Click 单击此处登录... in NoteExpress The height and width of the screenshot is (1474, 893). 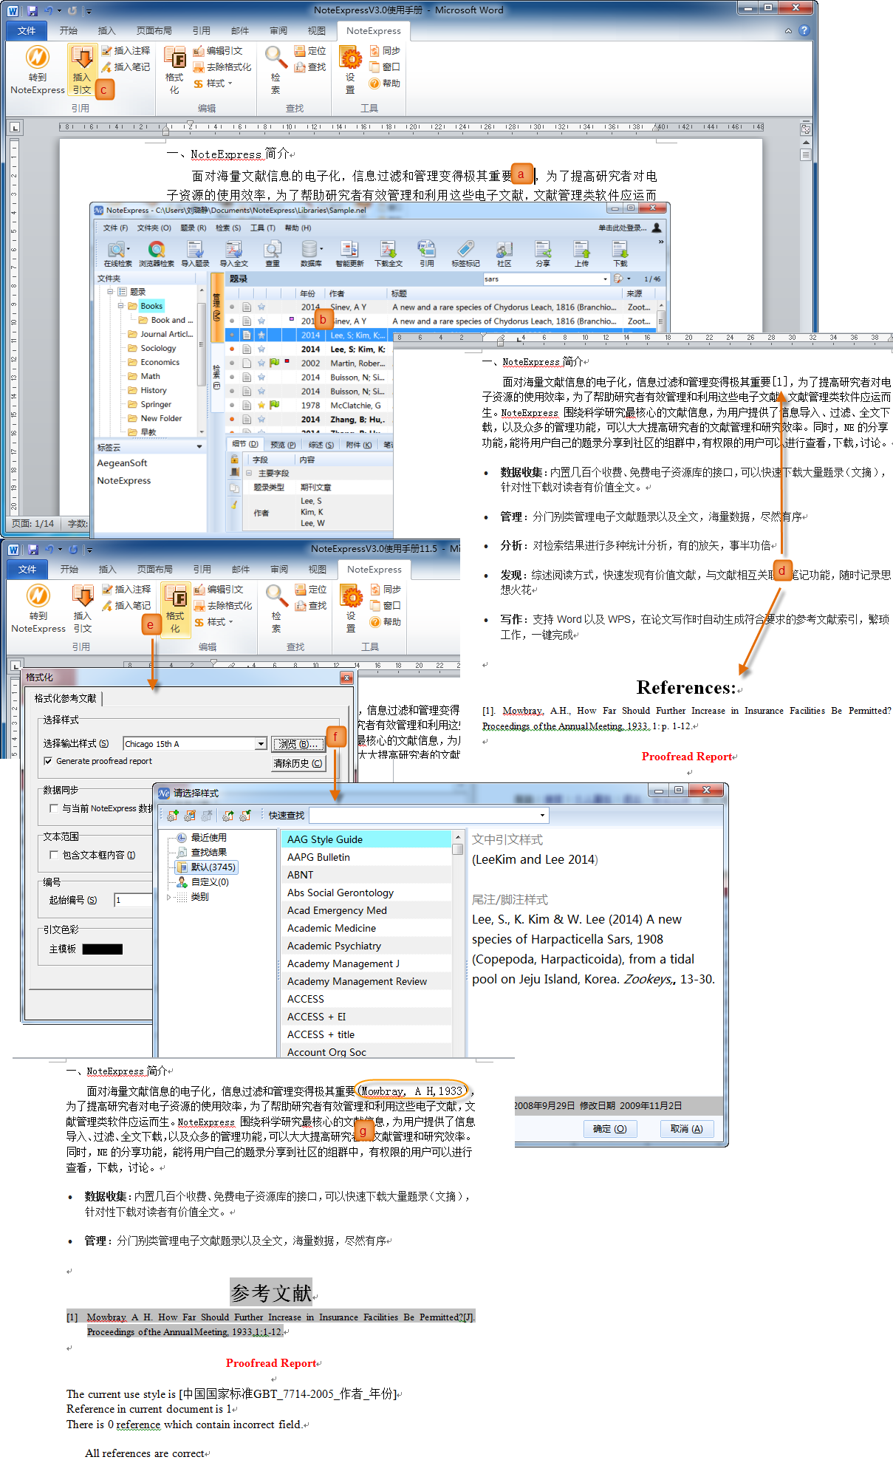pyautogui.click(x=623, y=228)
